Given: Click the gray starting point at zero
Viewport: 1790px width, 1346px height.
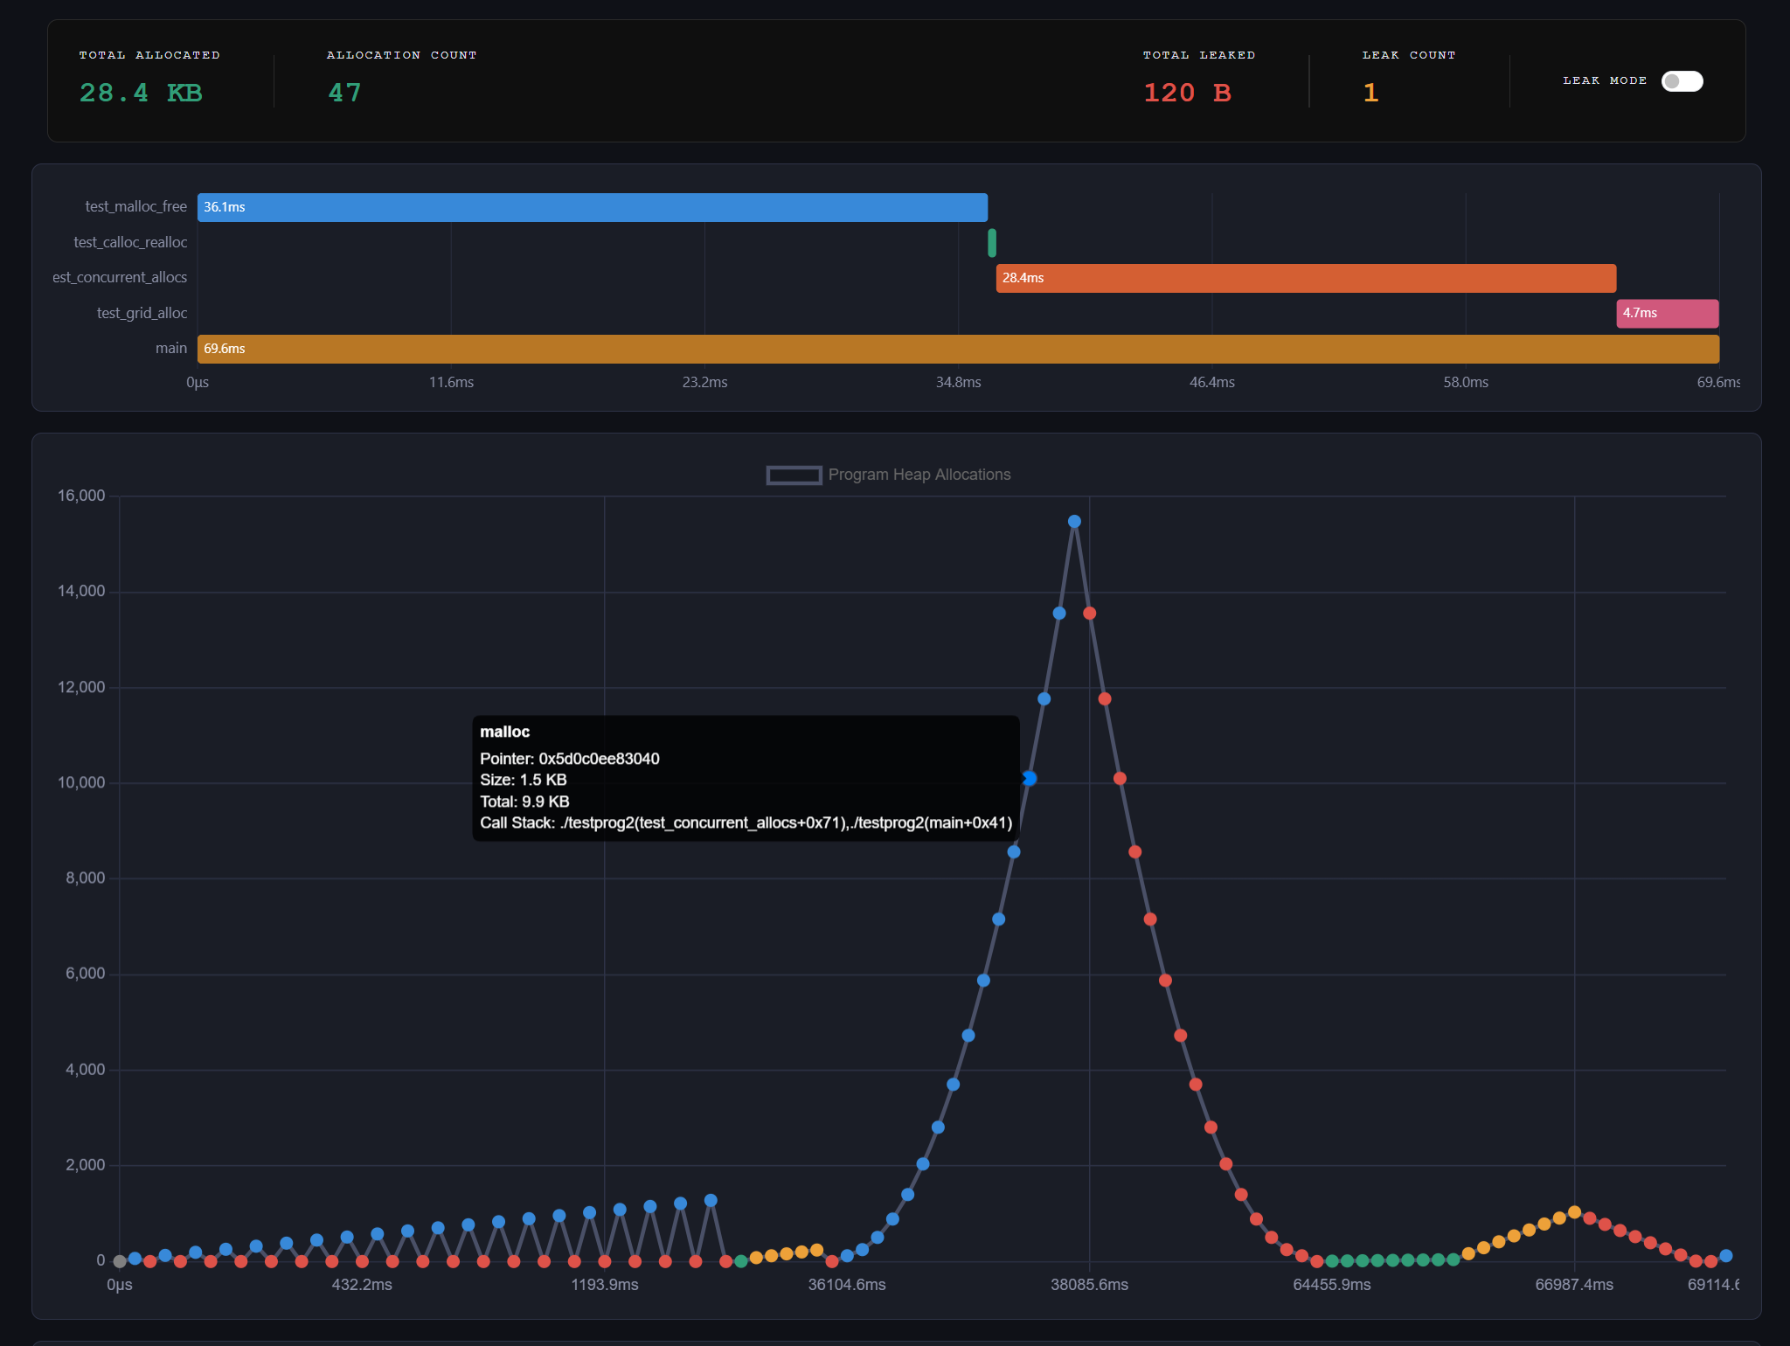Looking at the screenshot, I should [x=120, y=1261].
